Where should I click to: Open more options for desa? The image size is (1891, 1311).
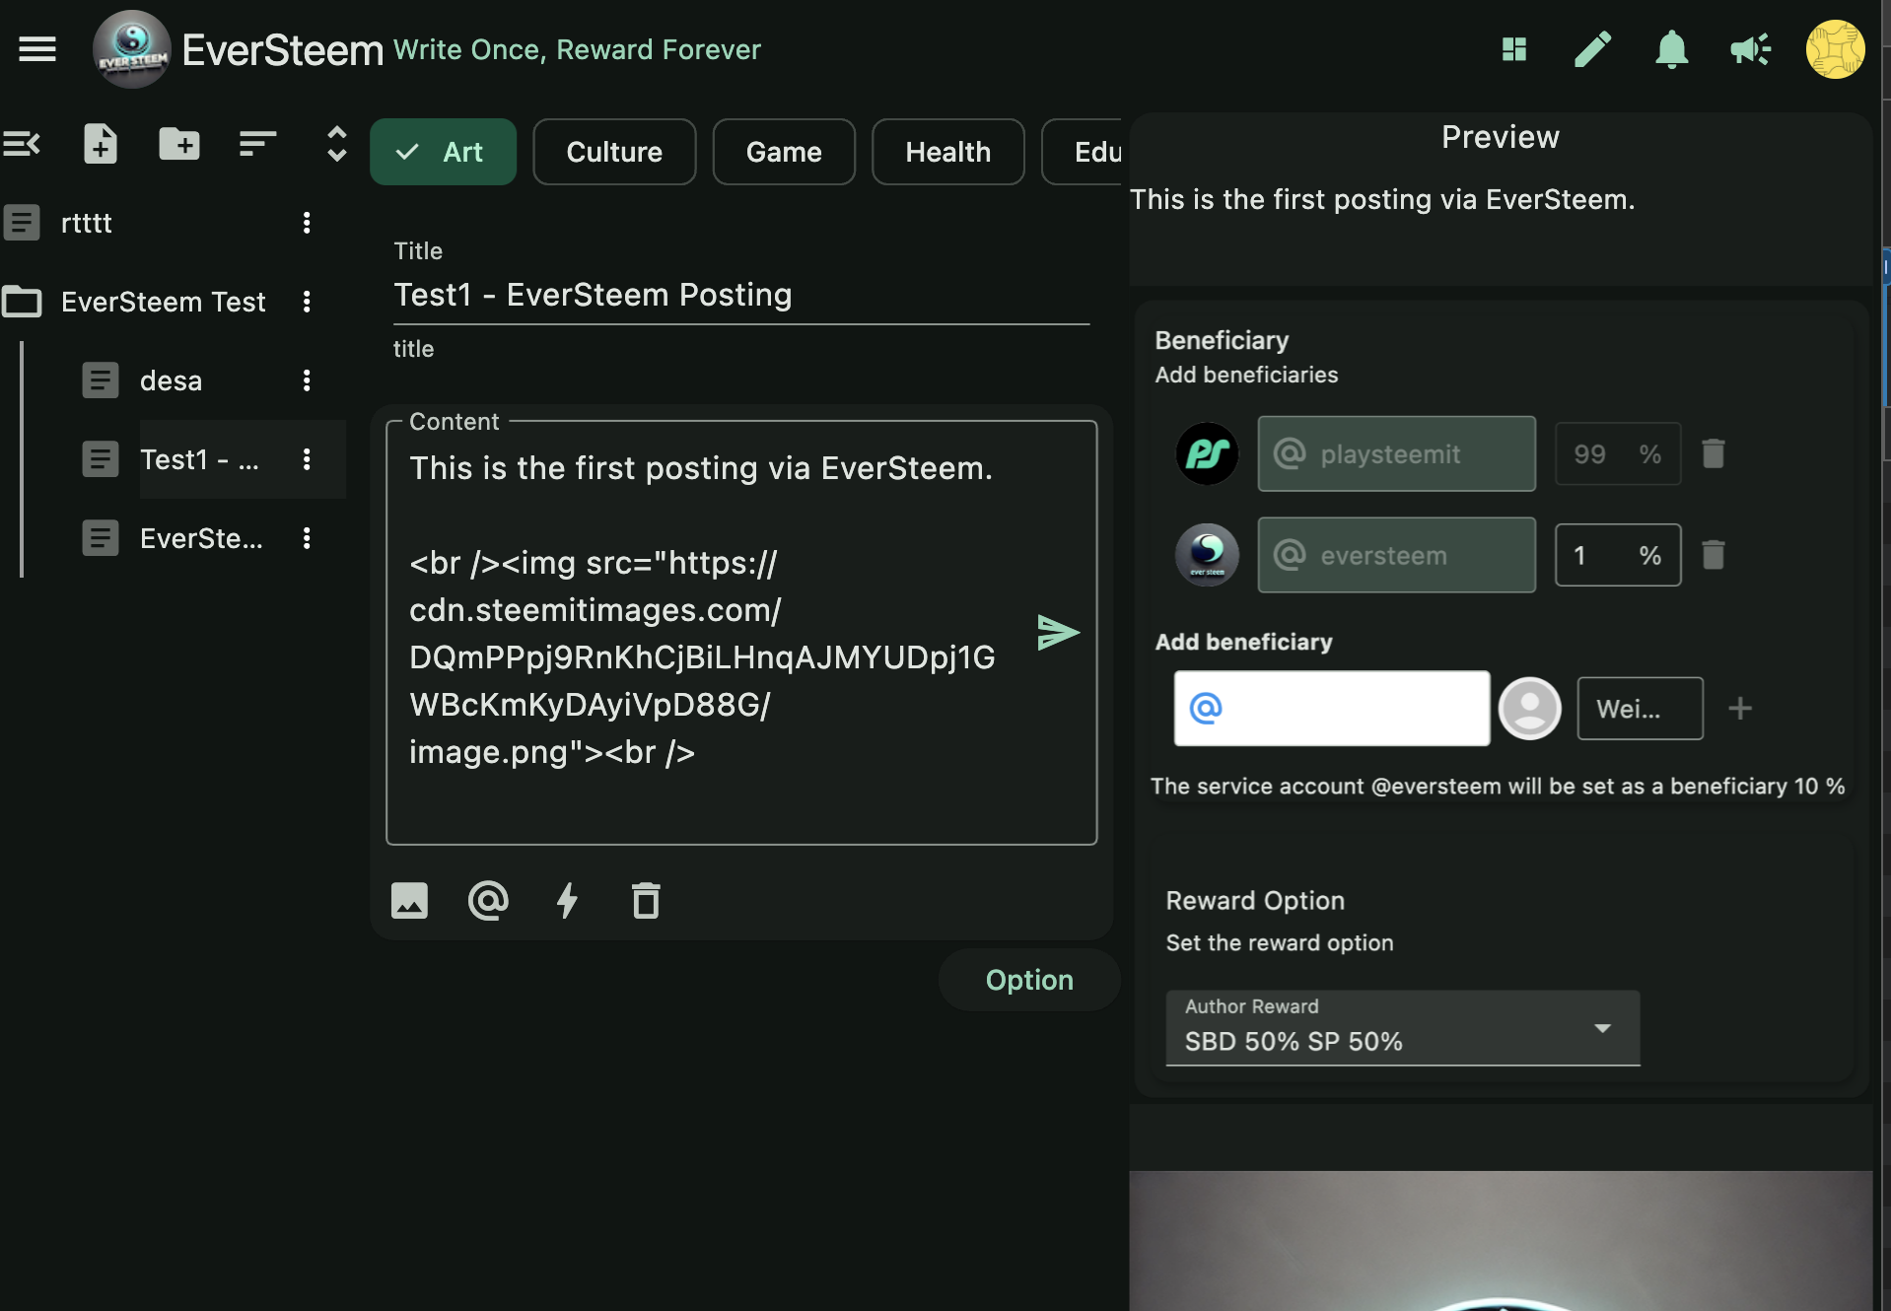(x=307, y=380)
